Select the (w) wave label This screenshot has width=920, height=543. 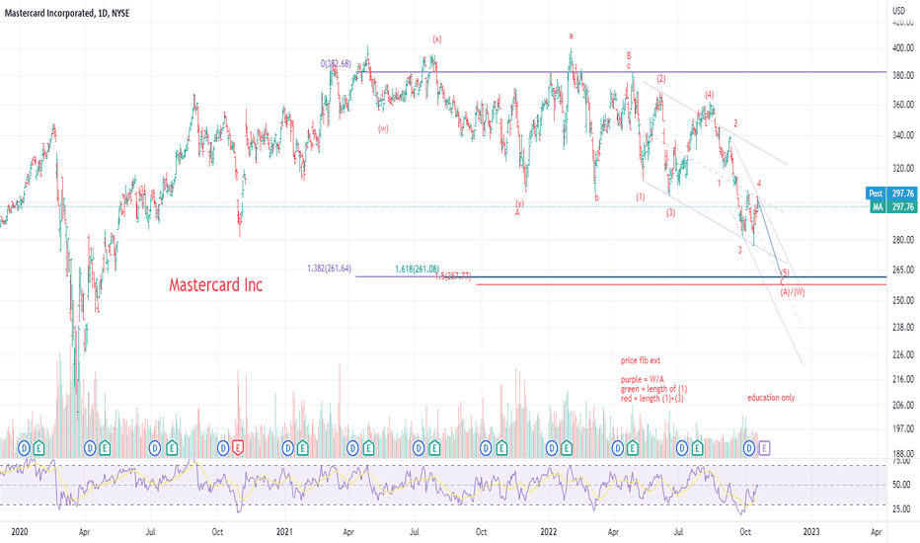pyautogui.click(x=383, y=128)
